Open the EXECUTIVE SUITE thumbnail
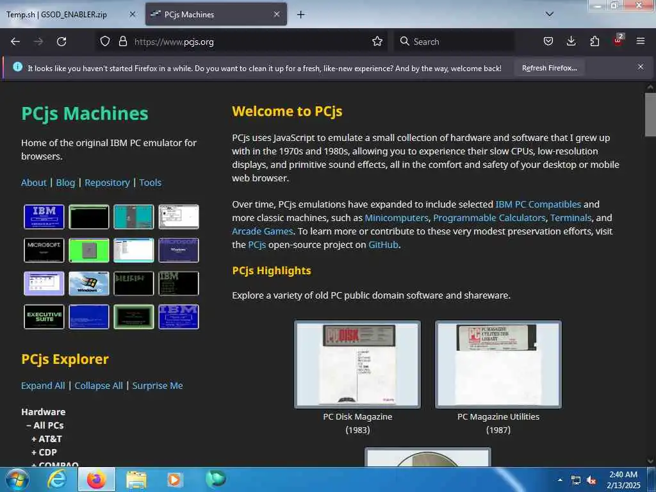The width and height of the screenshot is (656, 492). coord(44,316)
